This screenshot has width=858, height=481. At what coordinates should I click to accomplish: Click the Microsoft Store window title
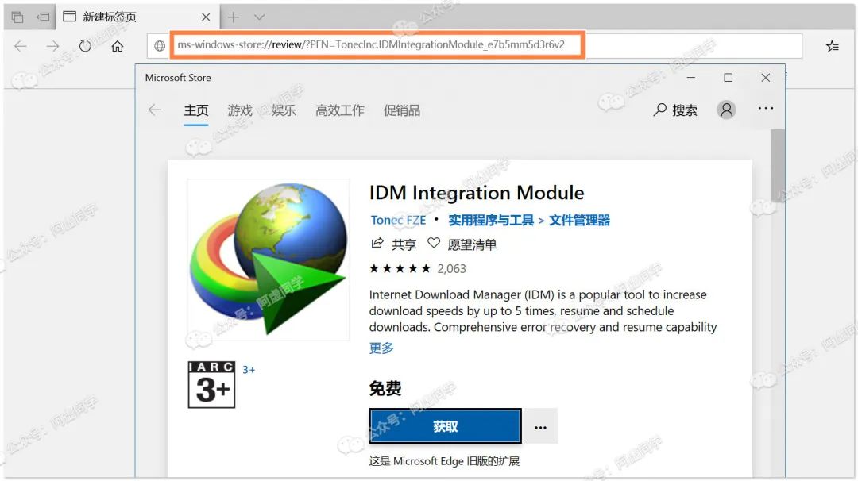click(x=178, y=78)
